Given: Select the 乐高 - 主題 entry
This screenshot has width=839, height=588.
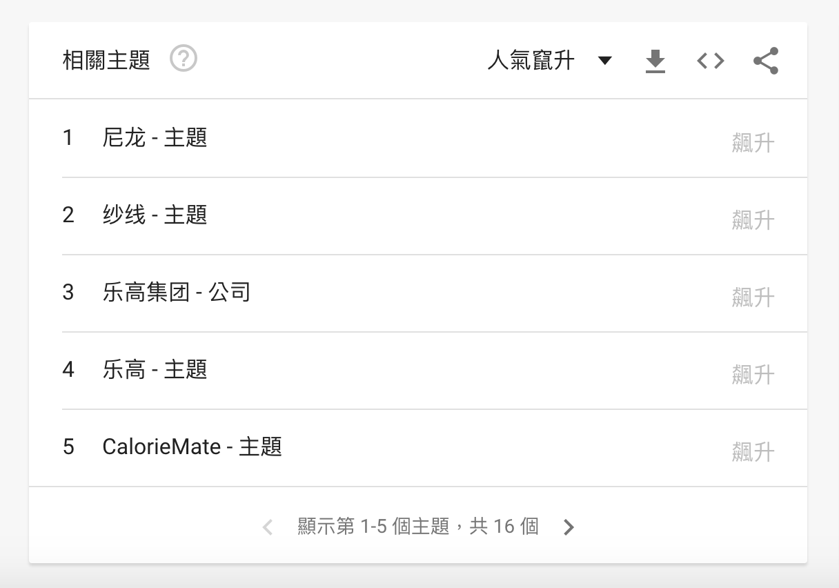Looking at the screenshot, I should (x=155, y=370).
